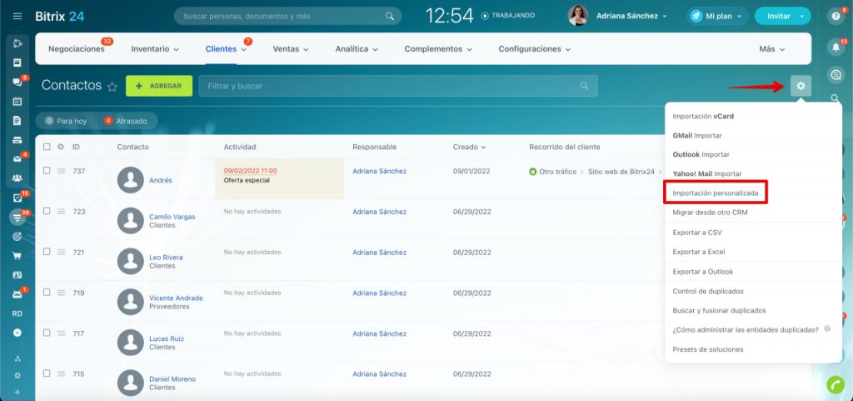Click the Filtrar y buscar search field

tap(392, 86)
